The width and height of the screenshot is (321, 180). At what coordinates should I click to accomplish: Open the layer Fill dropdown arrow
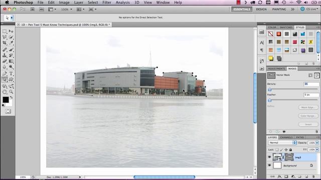317,149
